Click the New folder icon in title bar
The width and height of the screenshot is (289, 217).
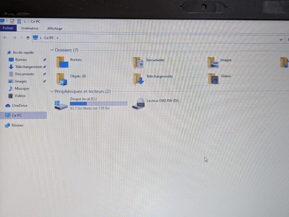tap(19, 21)
